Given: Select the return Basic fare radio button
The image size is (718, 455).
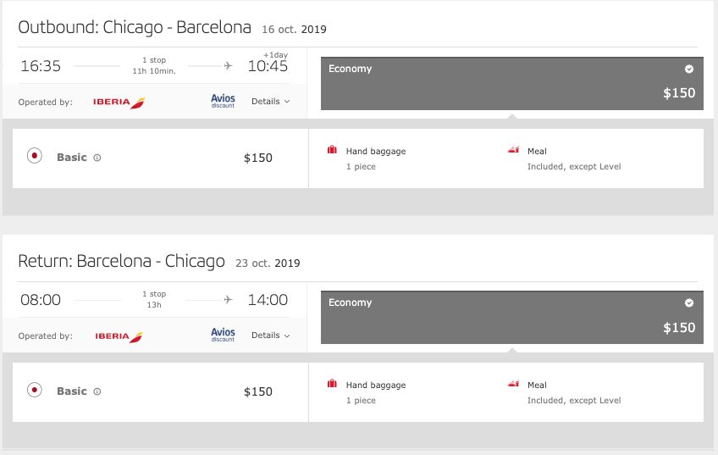Looking at the screenshot, I should coord(35,390).
